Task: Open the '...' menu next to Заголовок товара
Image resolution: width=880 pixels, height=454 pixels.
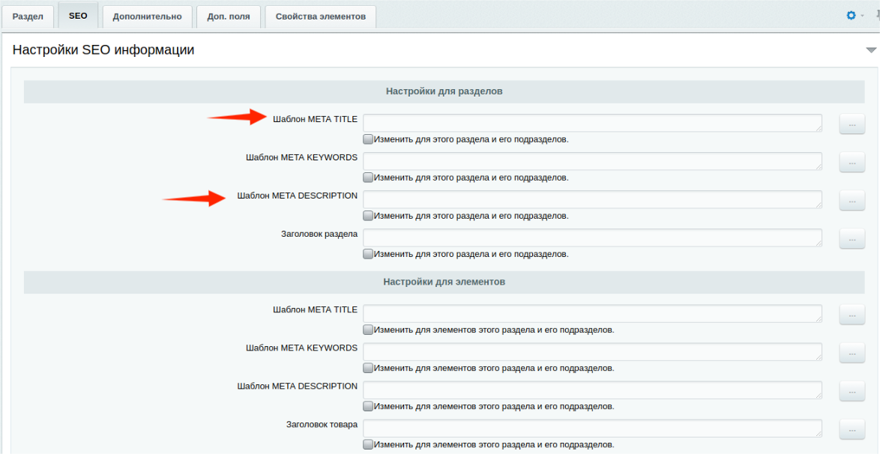Action: pyautogui.click(x=852, y=429)
